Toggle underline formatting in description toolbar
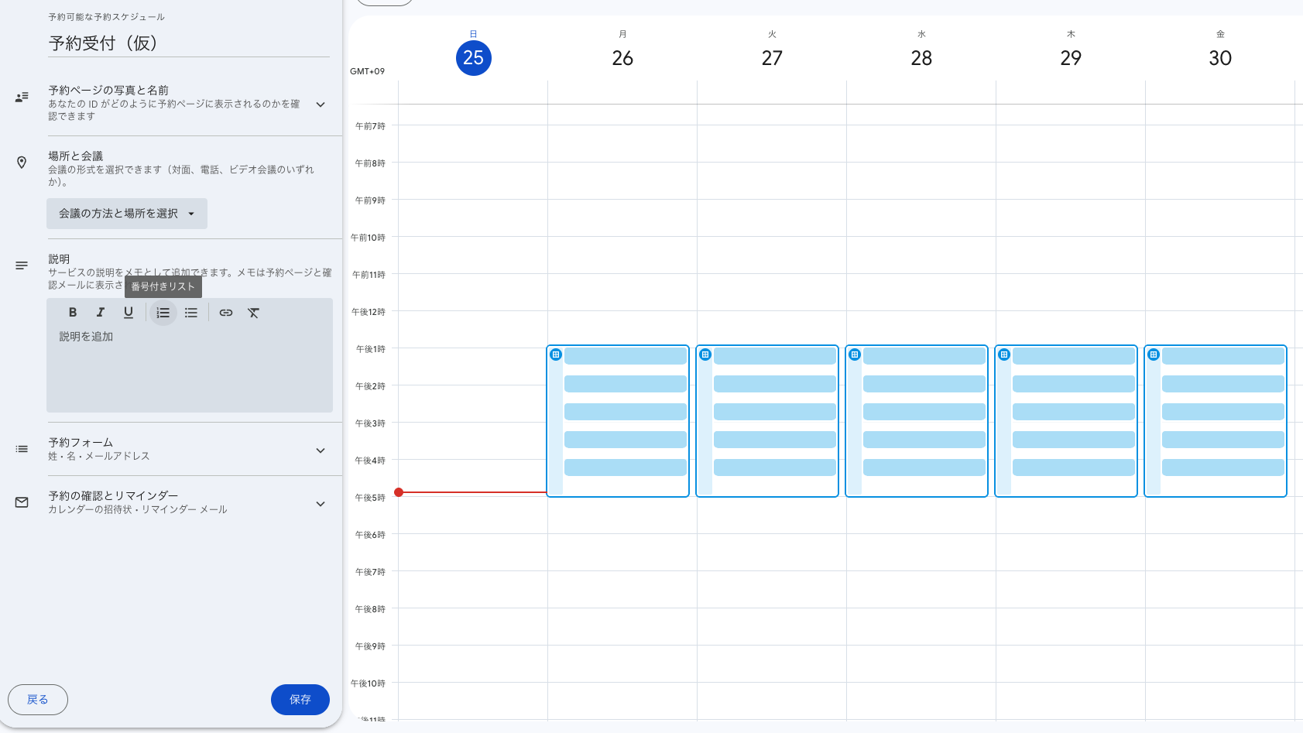1303x733 pixels. pyautogui.click(x=129, y=313)
